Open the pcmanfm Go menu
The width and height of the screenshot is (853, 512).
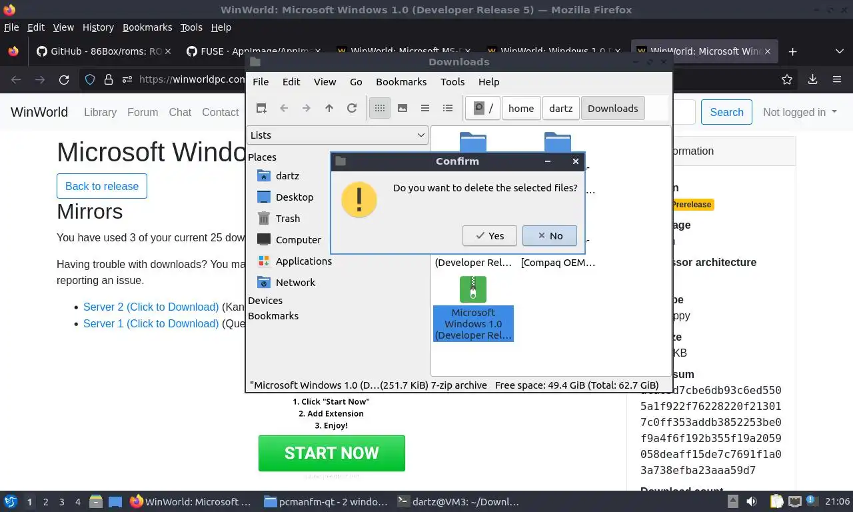[356, 81]
